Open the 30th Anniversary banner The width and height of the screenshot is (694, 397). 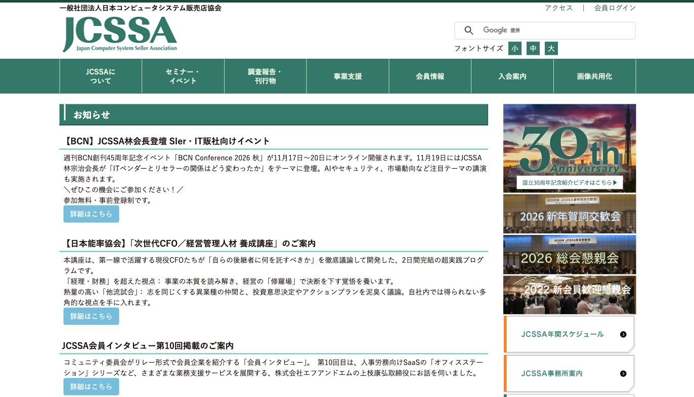[570, 148]
